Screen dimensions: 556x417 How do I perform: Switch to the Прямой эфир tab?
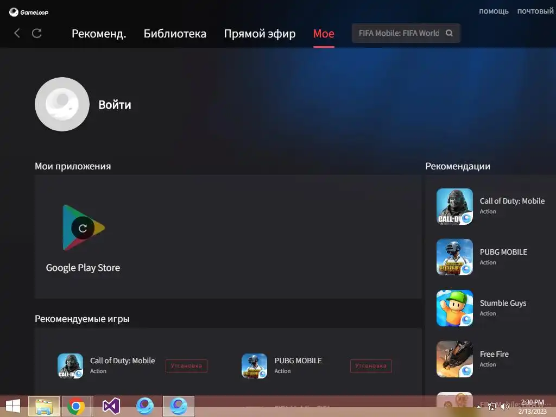(x=260, y=33)
